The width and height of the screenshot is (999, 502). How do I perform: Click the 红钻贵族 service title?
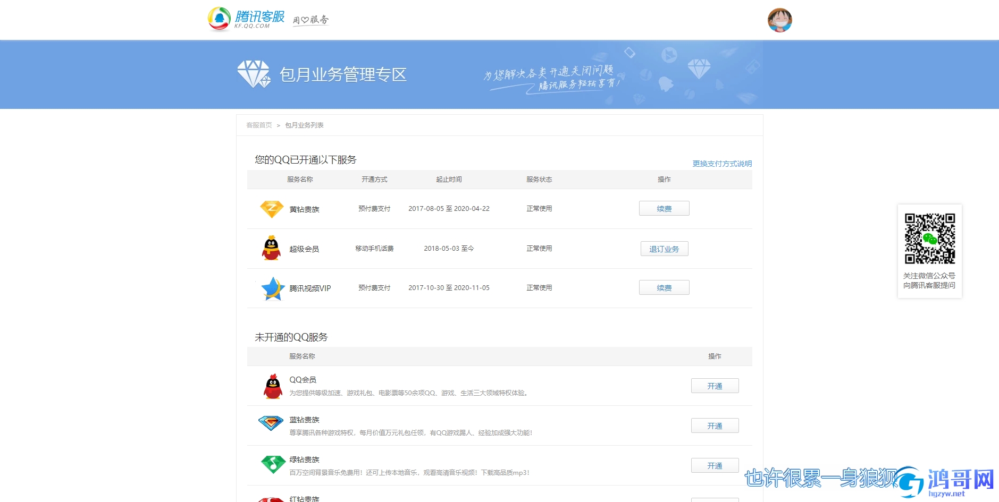click(x=304, y=498)
